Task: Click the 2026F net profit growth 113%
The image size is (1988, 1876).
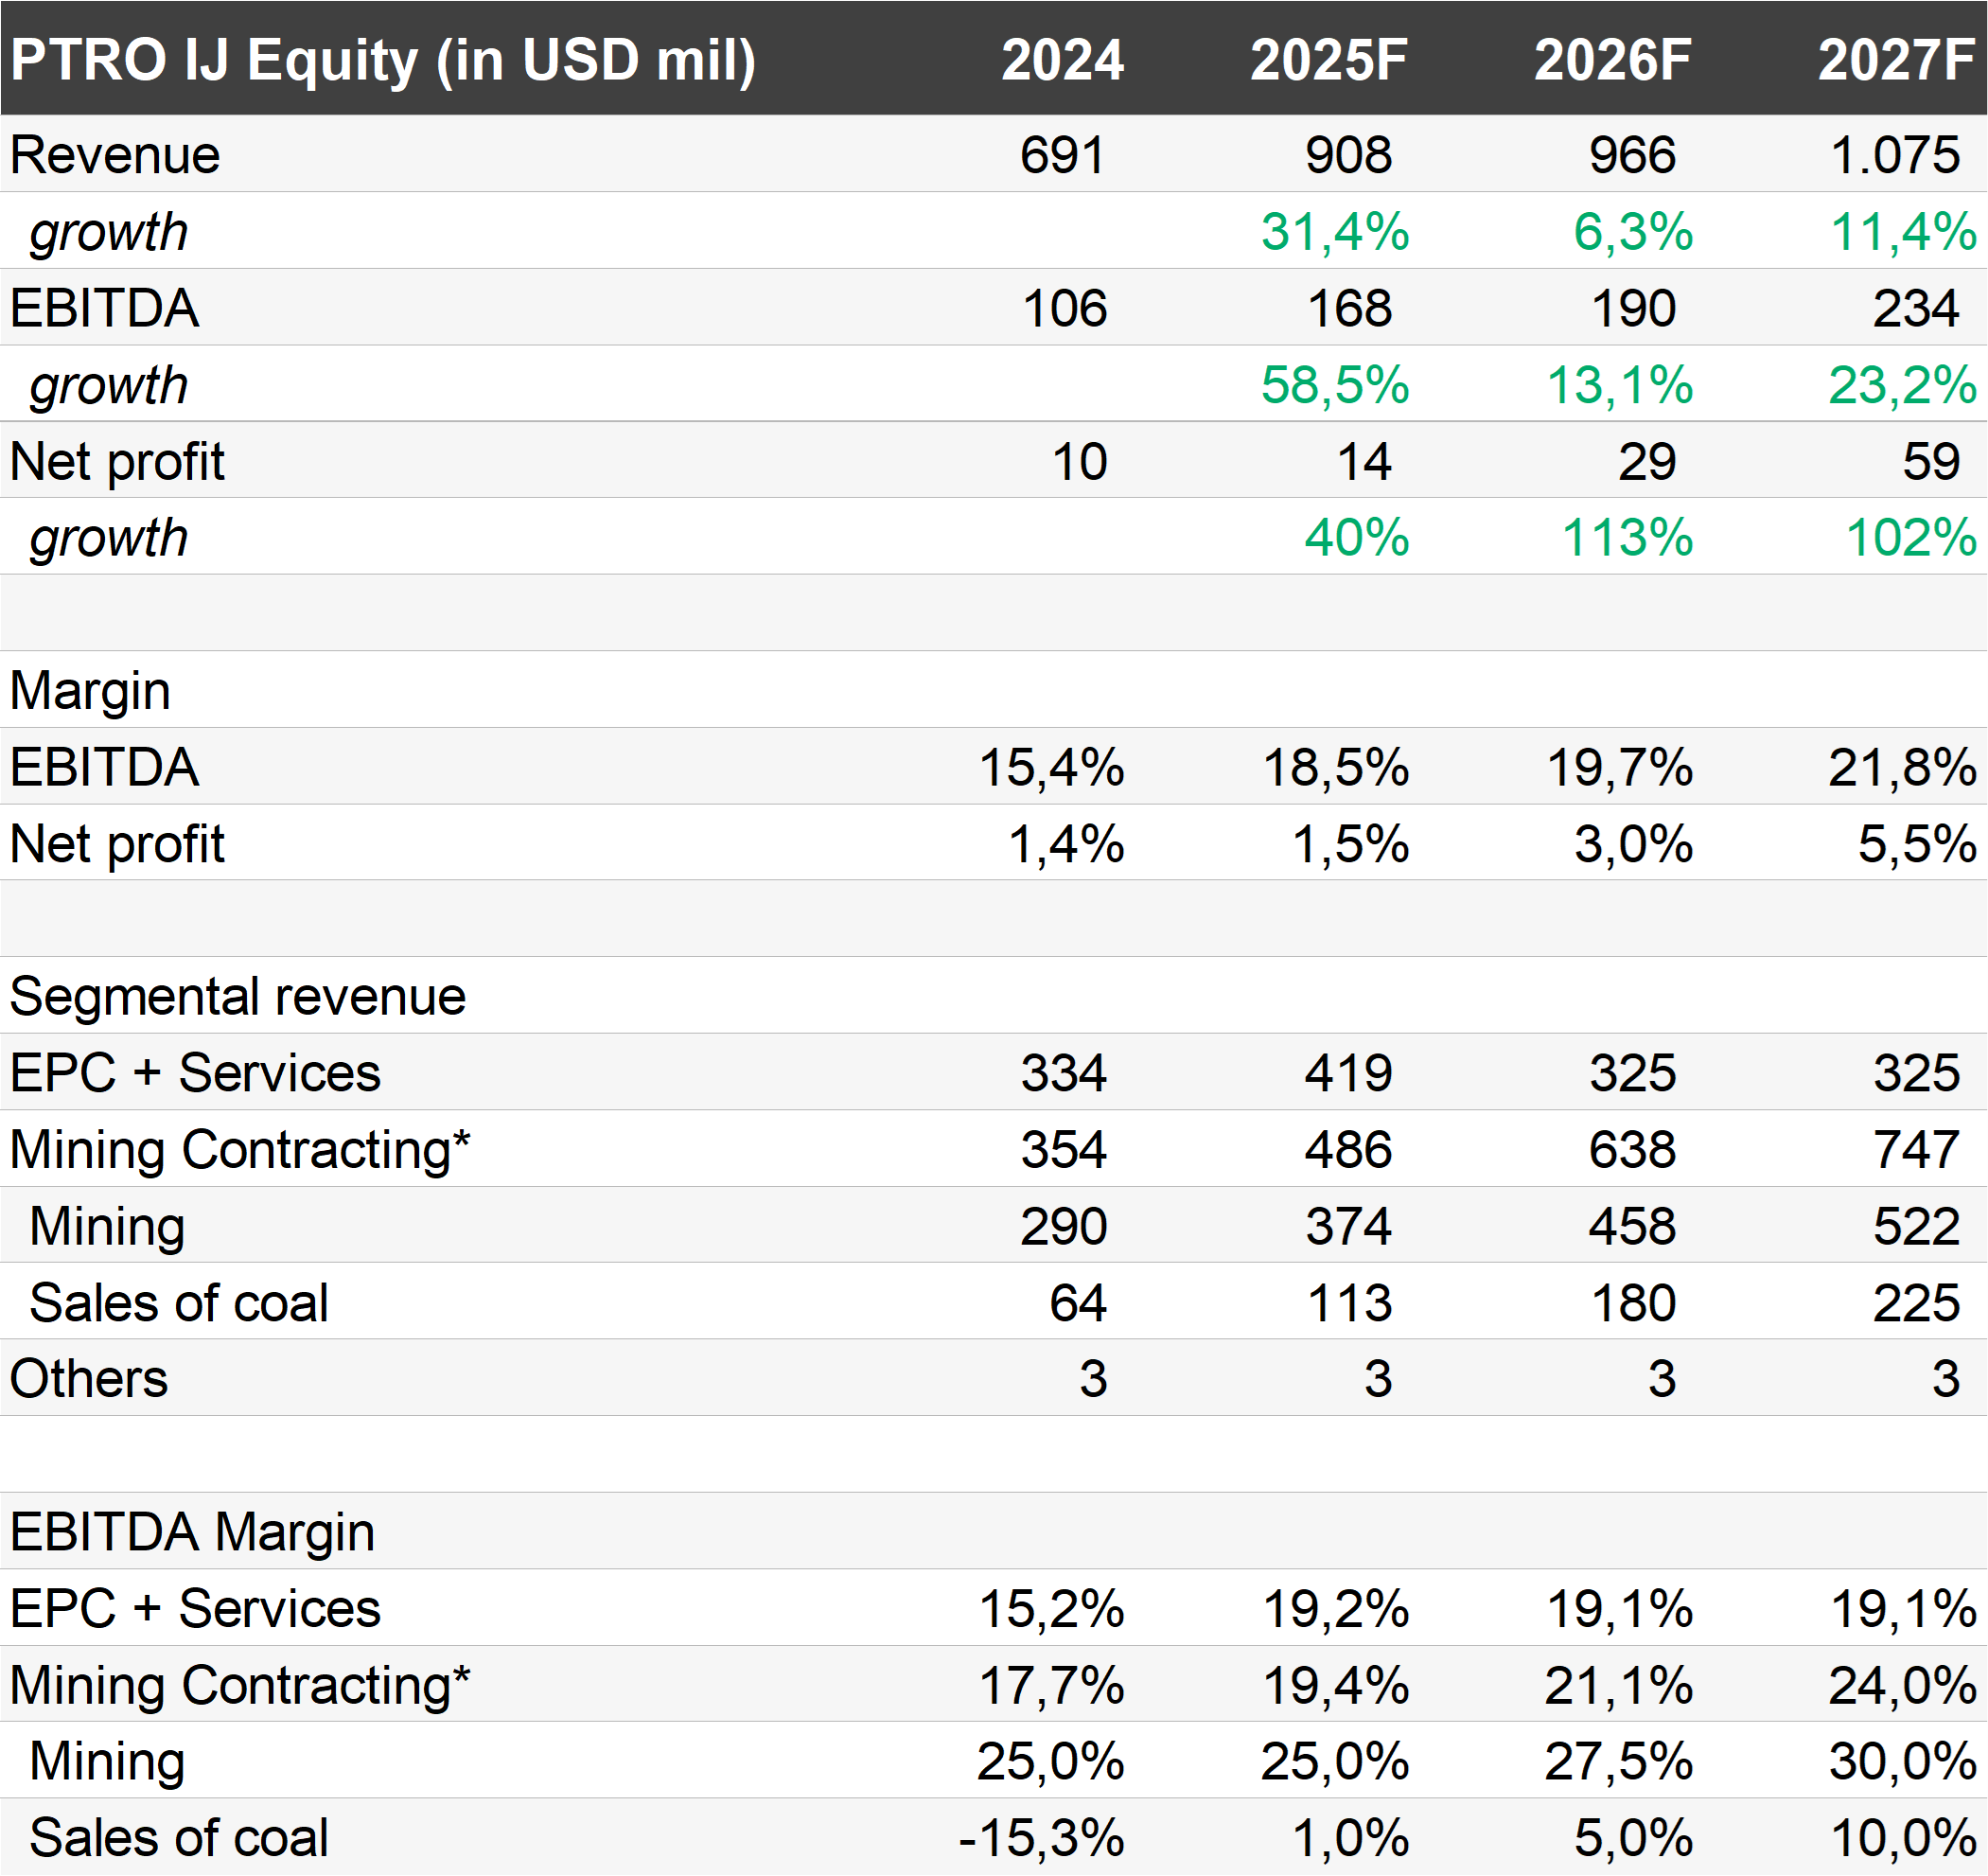Action: 1627,539
